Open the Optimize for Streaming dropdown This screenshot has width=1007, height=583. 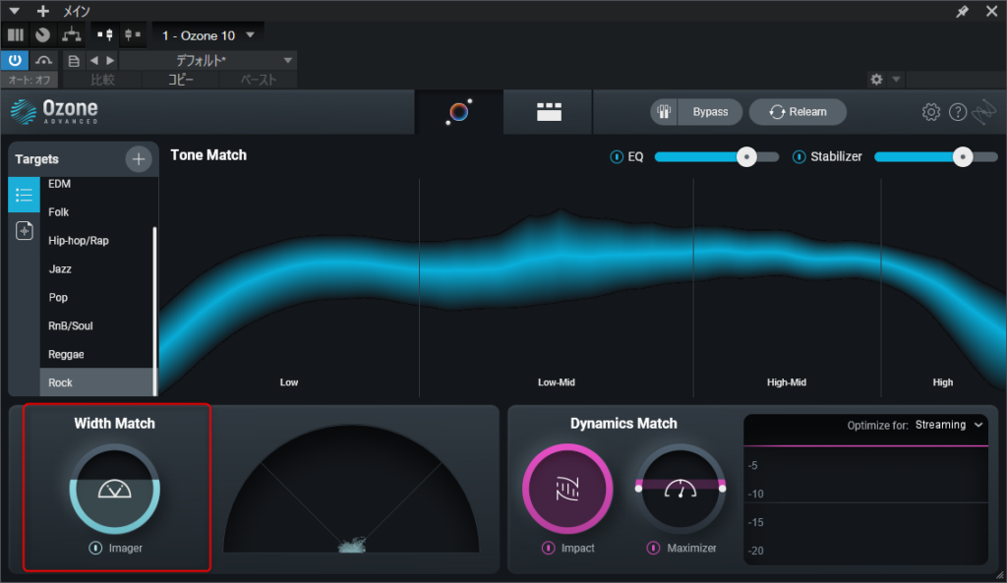click(949, 425)
